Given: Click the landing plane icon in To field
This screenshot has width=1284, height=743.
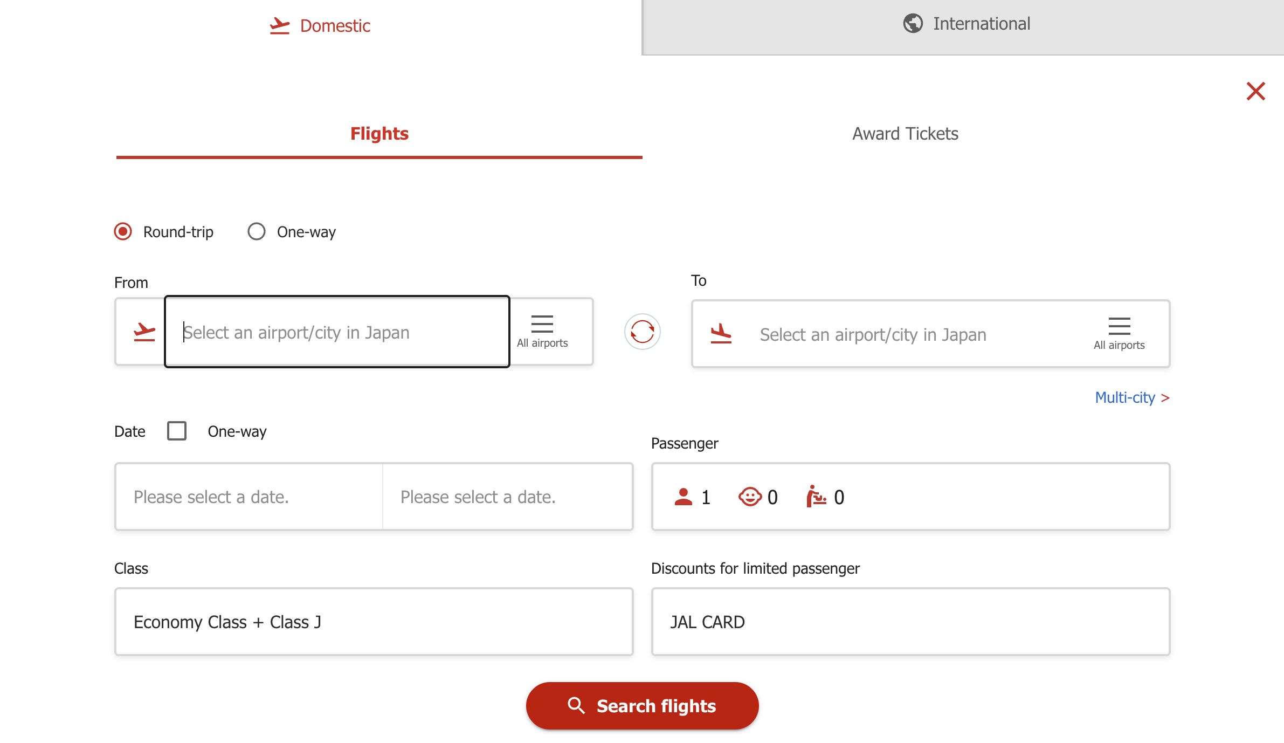Looking at the screenshot, I should pyautogui.click(x=721, y=334).
